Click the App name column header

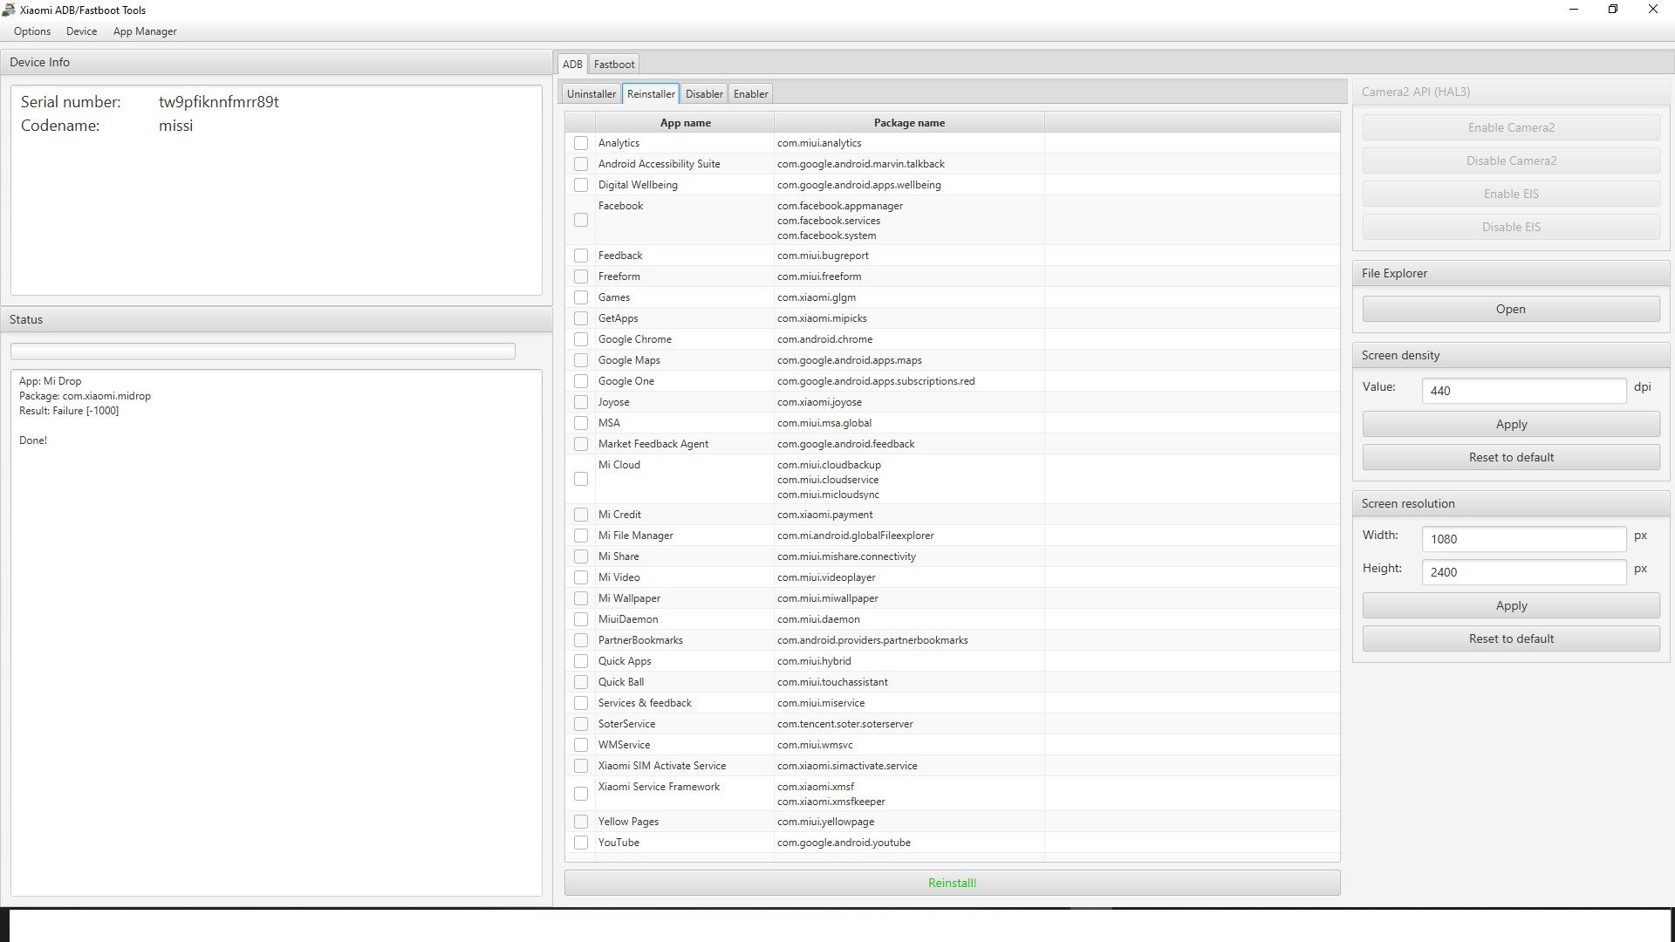point(685,123)
